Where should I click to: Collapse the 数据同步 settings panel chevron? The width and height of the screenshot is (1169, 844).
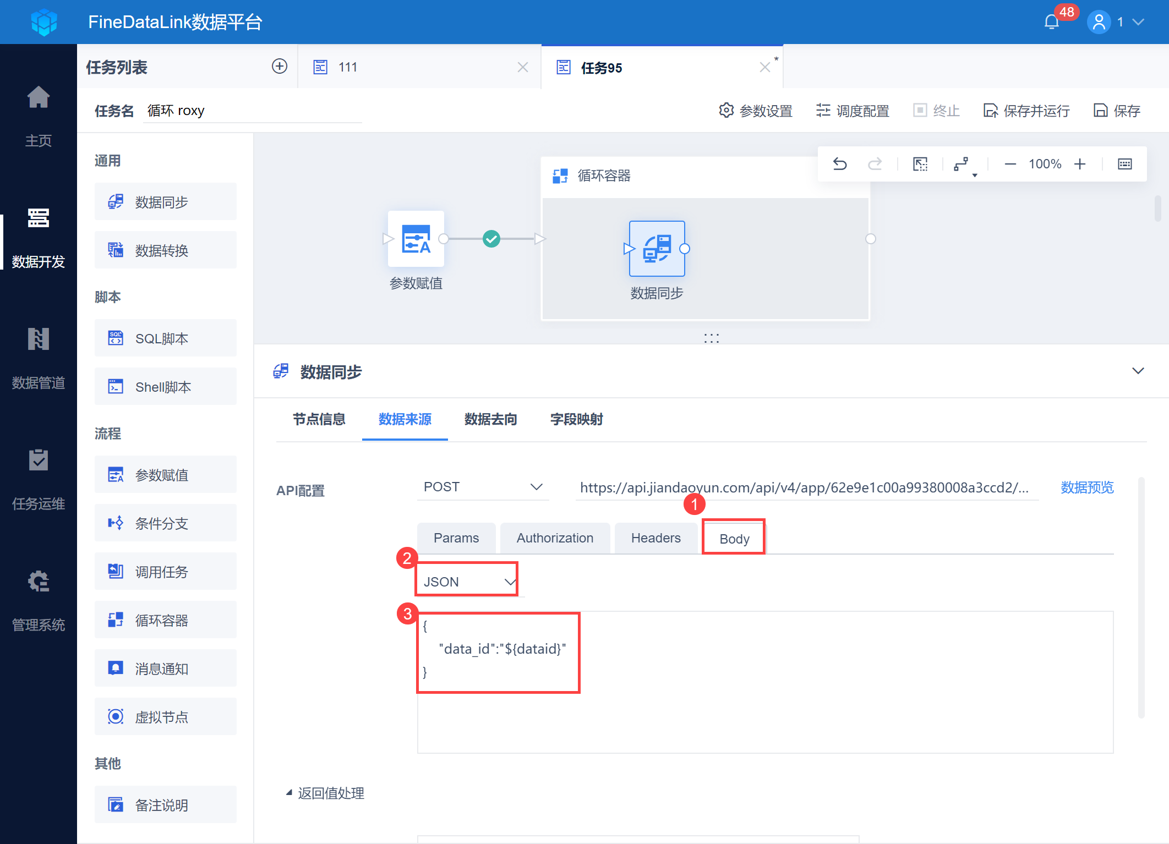pos(1138,371)
